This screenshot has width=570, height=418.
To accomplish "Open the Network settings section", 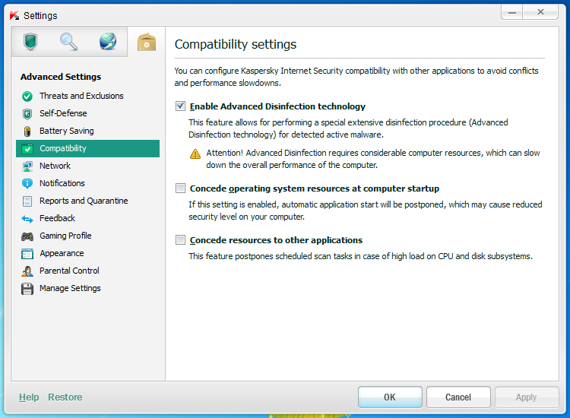I will click(55, 166).
